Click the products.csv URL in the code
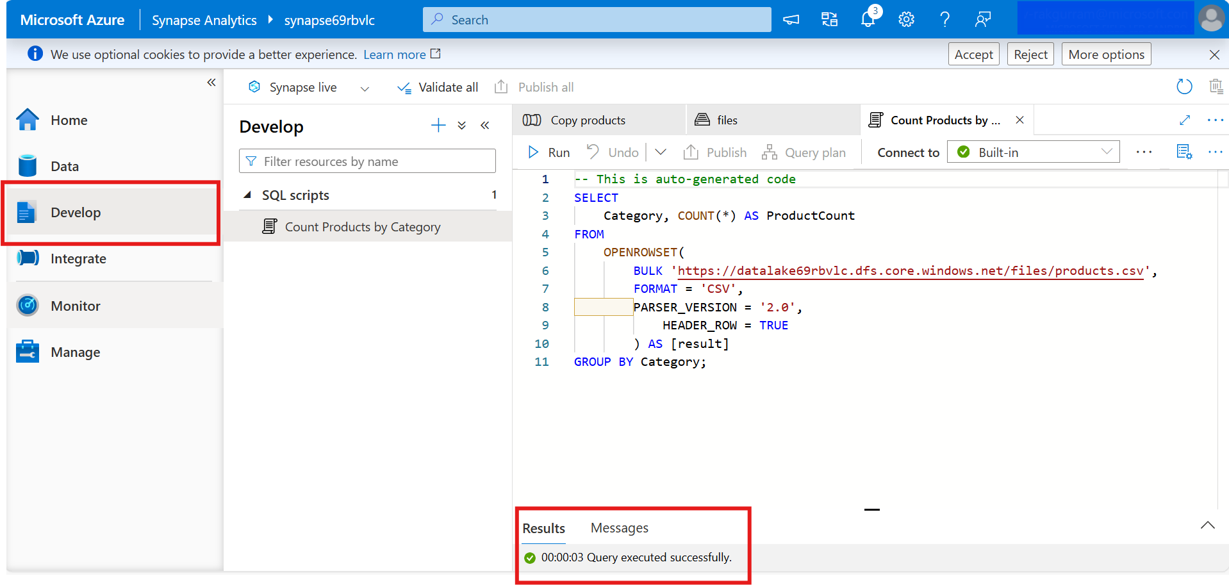The width and height of the screenshot is (1229, 585). coord(910,271)
